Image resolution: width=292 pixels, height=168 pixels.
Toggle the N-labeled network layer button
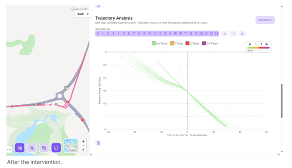[20, 148]
